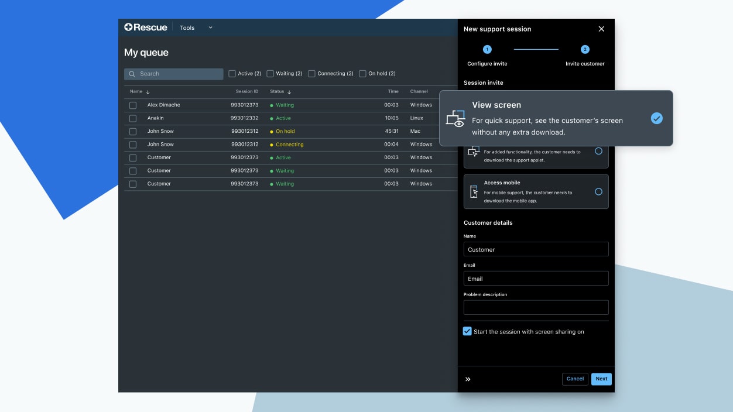The image size is (733, 412).
Task: Open the Tools menu
Action: 187,28
